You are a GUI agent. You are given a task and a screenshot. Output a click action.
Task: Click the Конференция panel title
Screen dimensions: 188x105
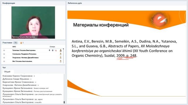point(9,3)
